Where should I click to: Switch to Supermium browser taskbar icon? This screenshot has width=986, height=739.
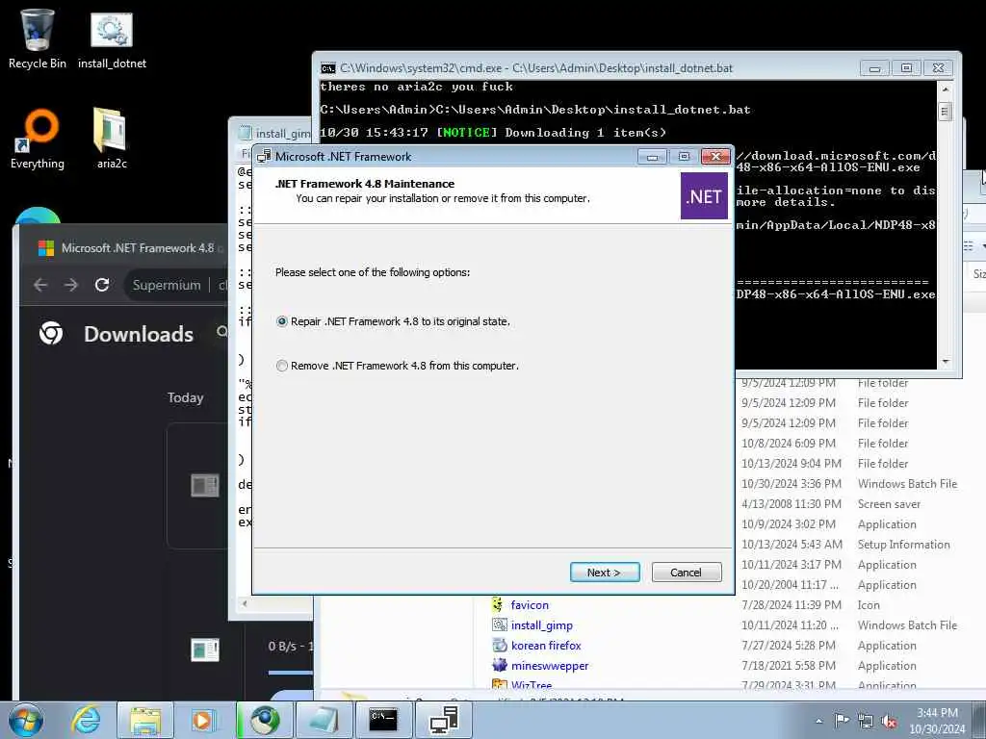tap(265, 720)
